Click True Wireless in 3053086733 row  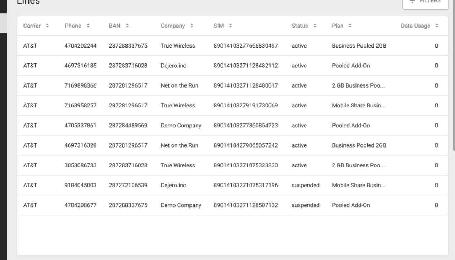[178, 165]
